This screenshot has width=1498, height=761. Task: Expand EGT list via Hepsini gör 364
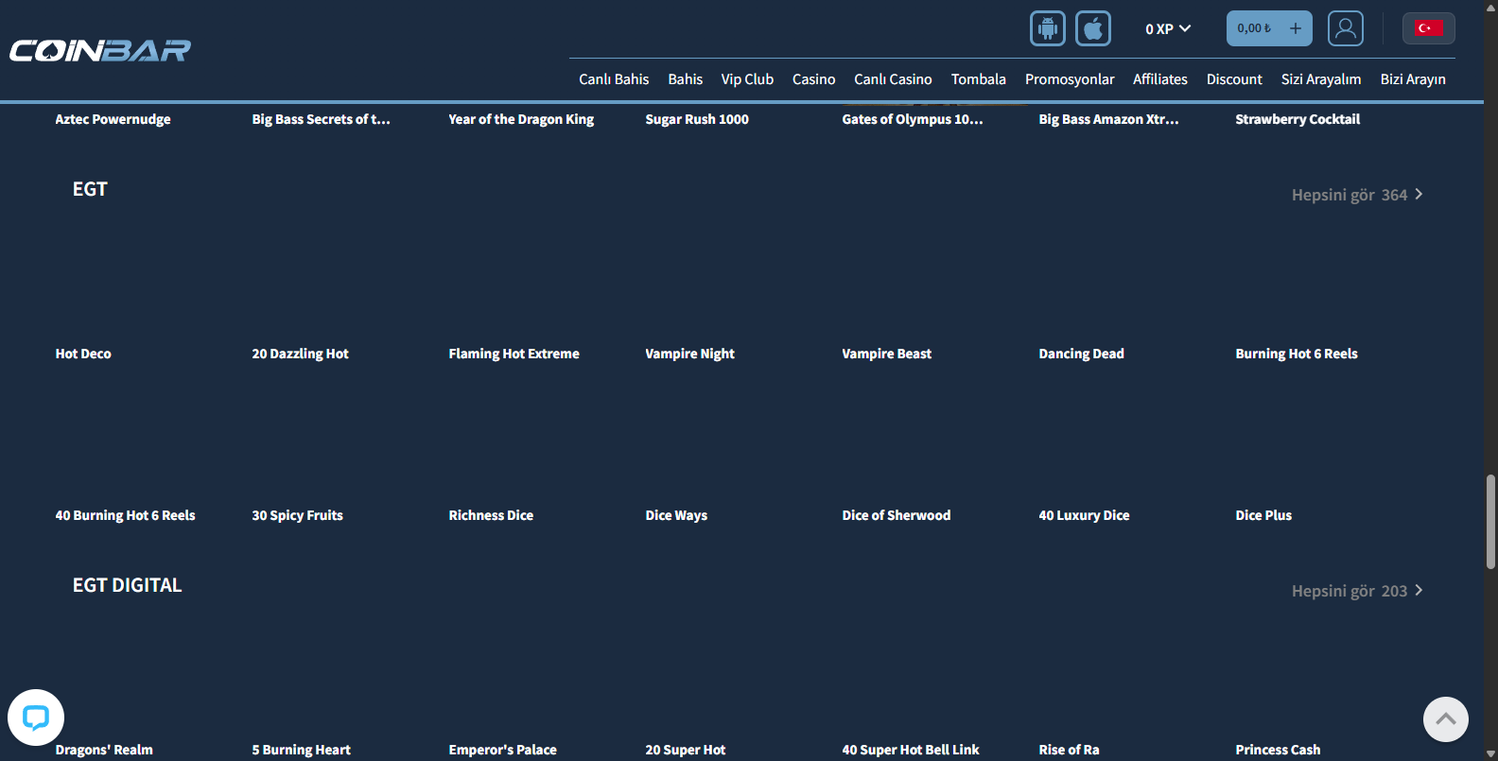click(x=1357, y=195)
